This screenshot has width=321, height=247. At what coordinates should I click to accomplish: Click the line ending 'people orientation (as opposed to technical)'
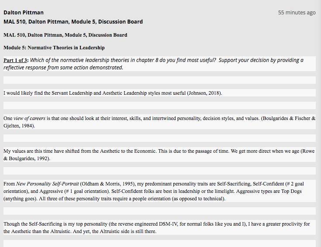pos(114,199)
